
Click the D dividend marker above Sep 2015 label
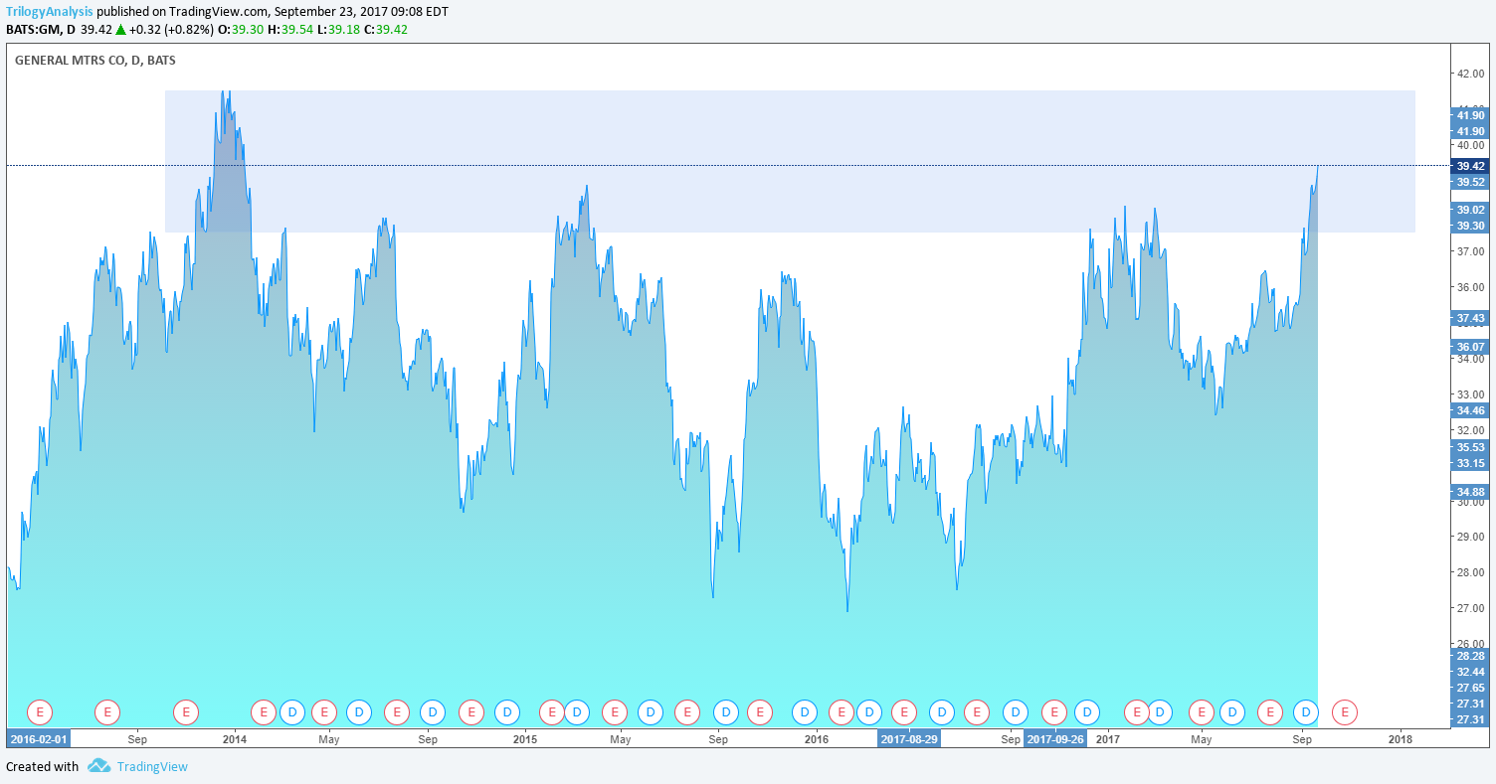726,711
